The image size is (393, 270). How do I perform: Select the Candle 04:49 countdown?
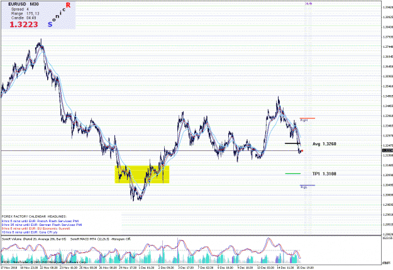pos(23,18)
